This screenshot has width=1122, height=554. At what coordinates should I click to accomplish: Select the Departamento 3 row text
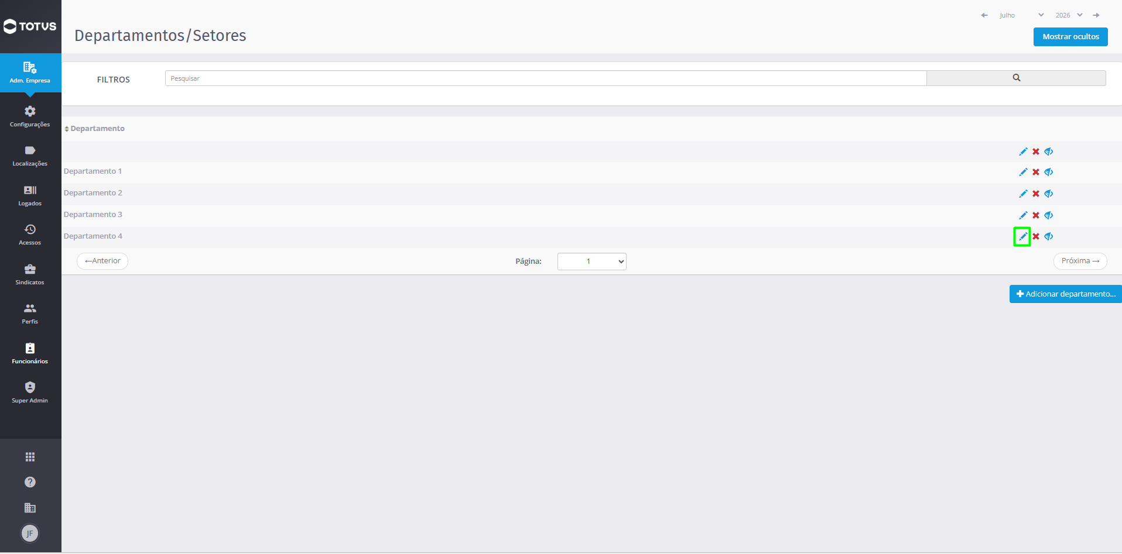[x=93, y=215]
